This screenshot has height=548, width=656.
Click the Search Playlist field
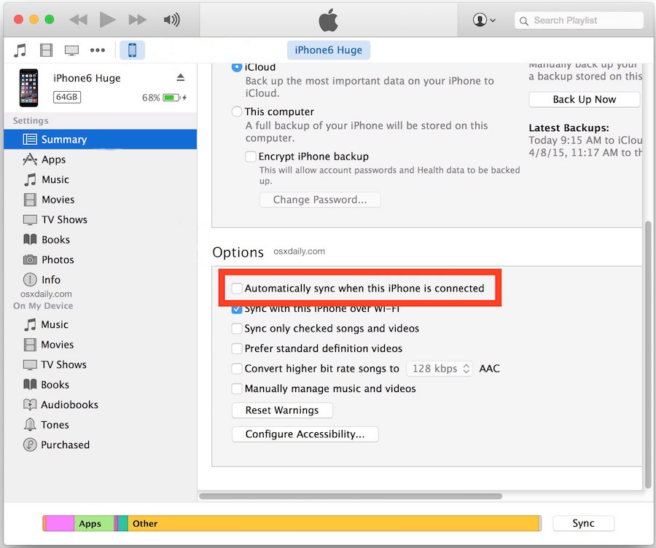pyautogui.click(x=579, y=20)
